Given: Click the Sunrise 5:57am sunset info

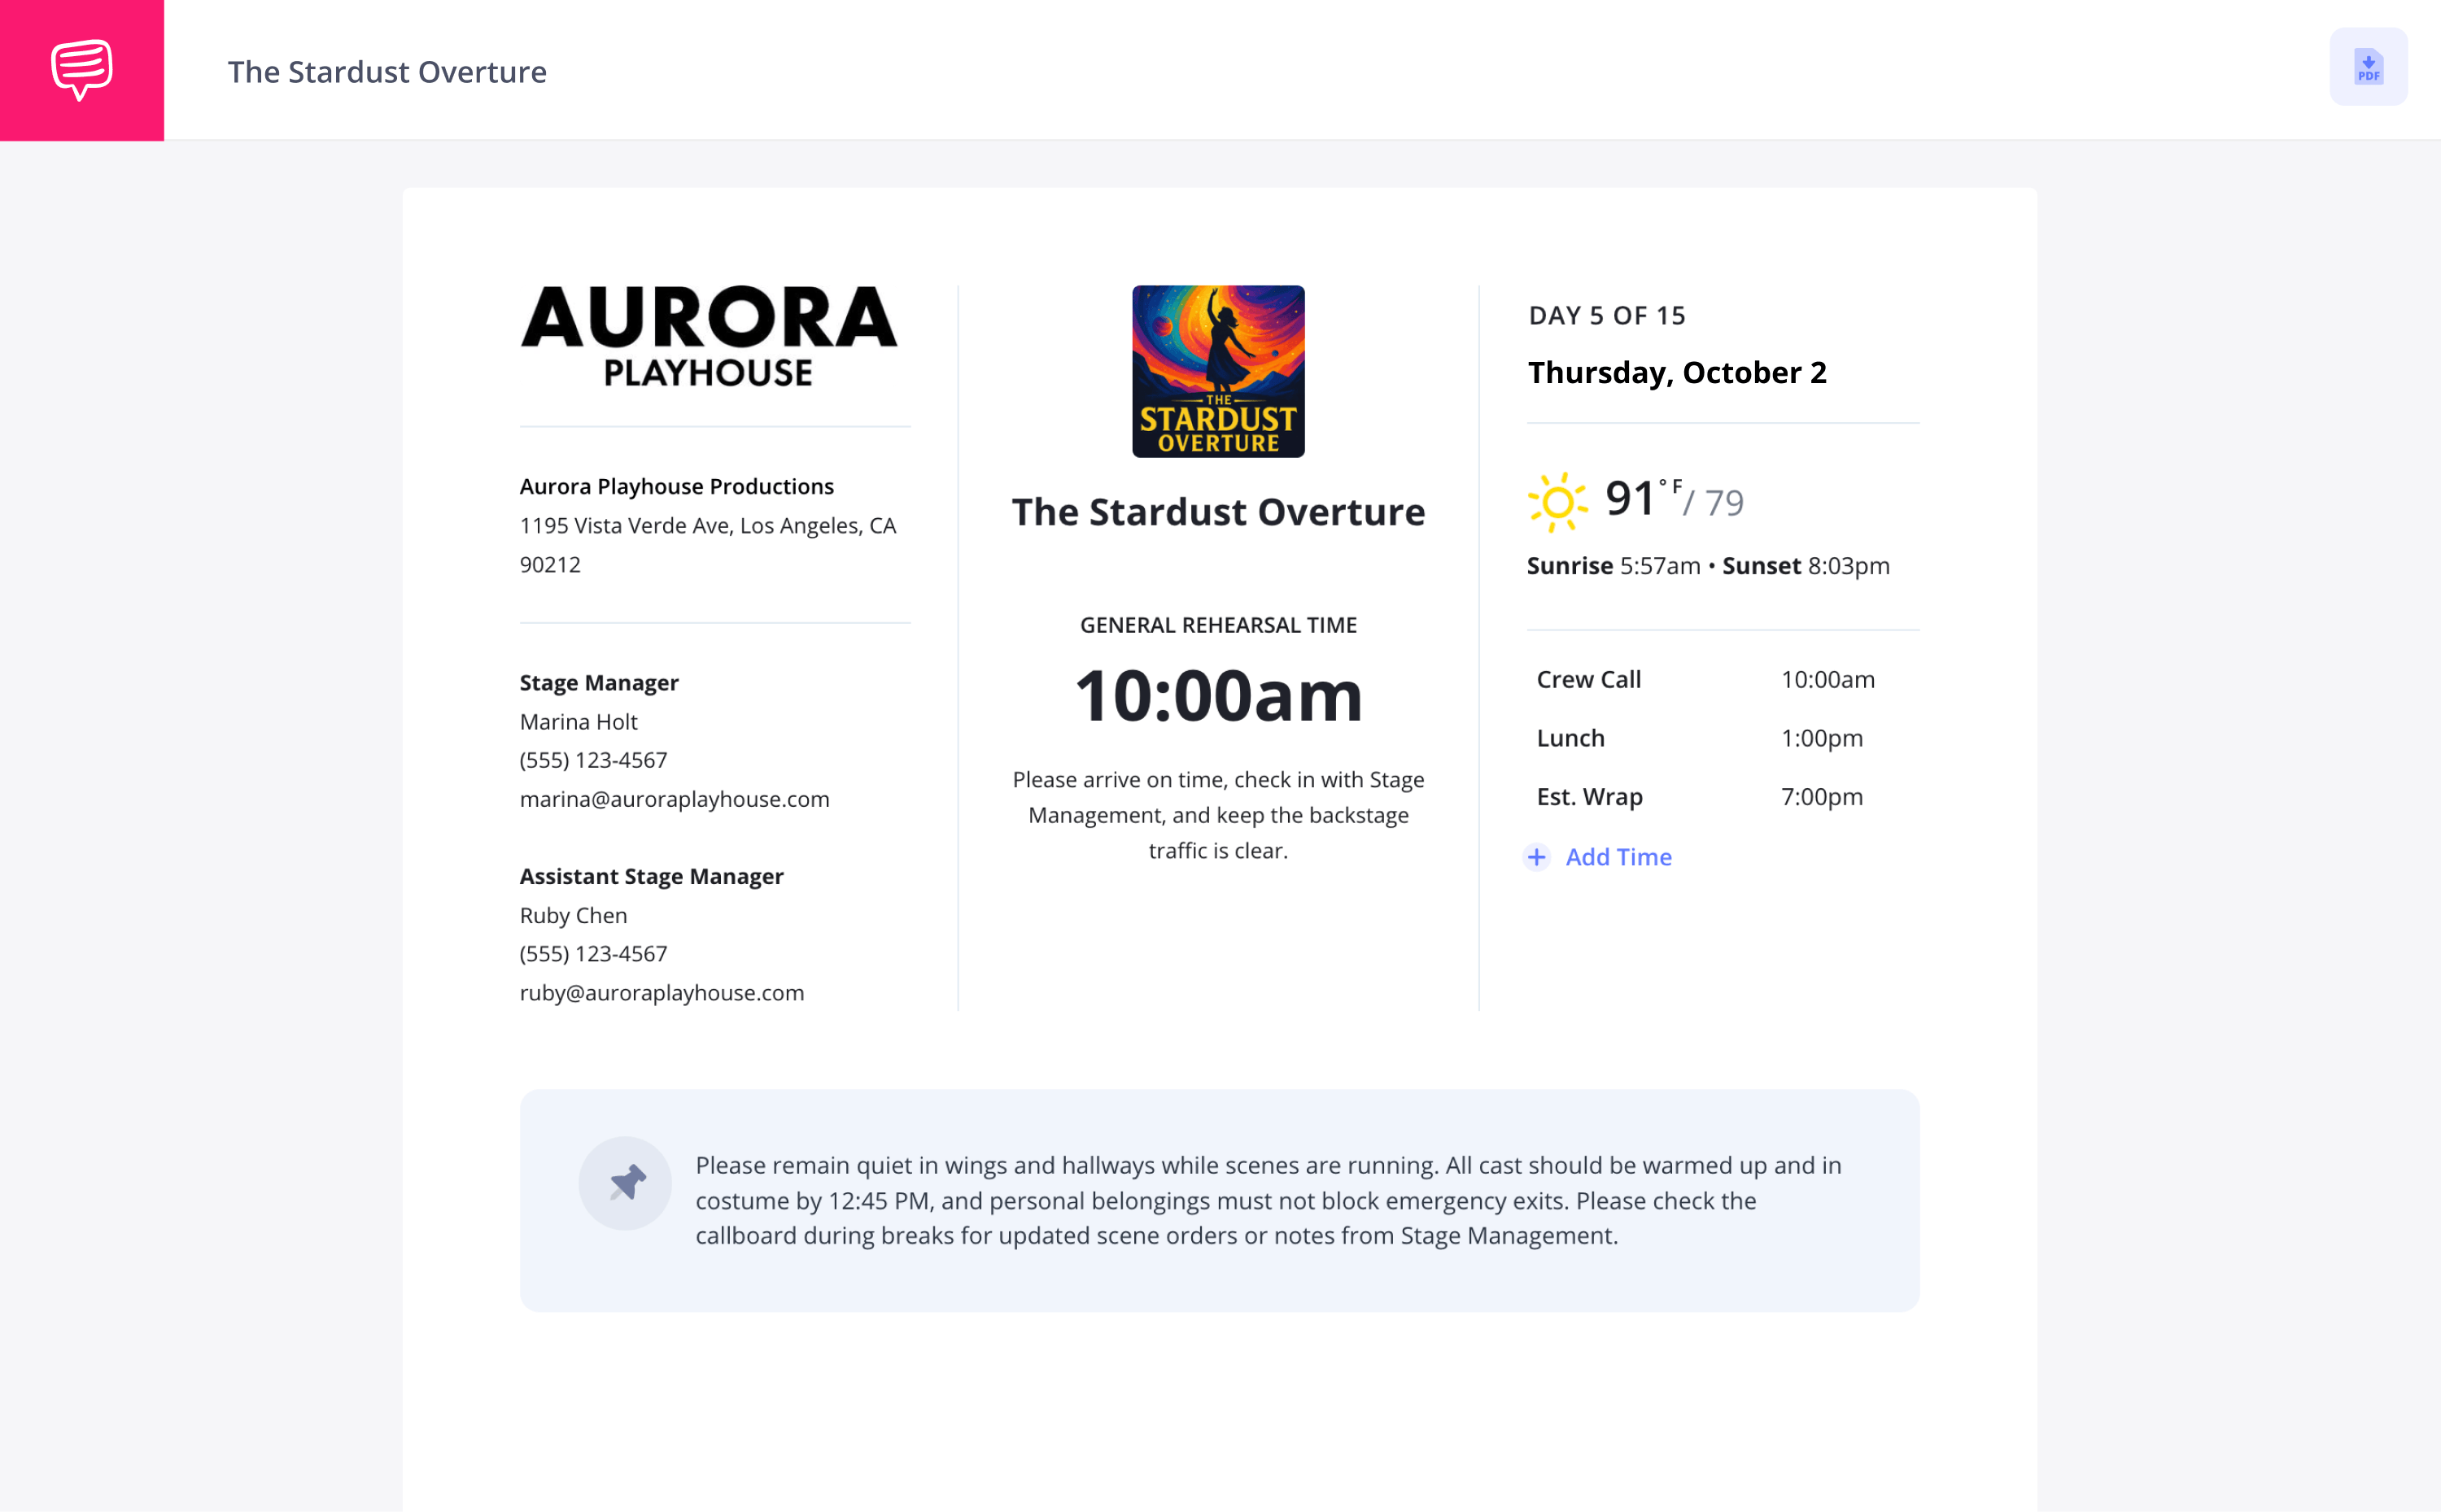Looking at the screenshot, I should point(1708,566).
